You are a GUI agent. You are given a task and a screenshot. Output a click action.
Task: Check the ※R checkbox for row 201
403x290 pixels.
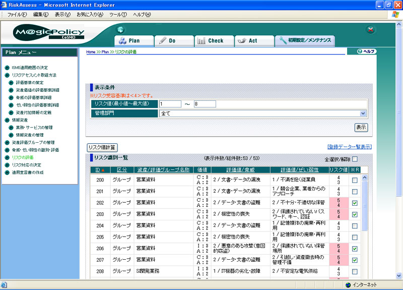coord(355,192)
